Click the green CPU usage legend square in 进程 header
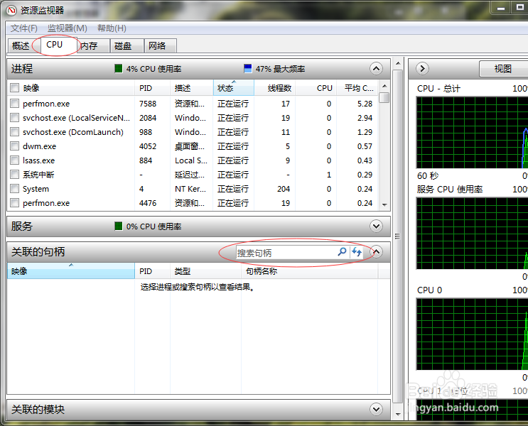528x426 pixels. coord(119,69)
